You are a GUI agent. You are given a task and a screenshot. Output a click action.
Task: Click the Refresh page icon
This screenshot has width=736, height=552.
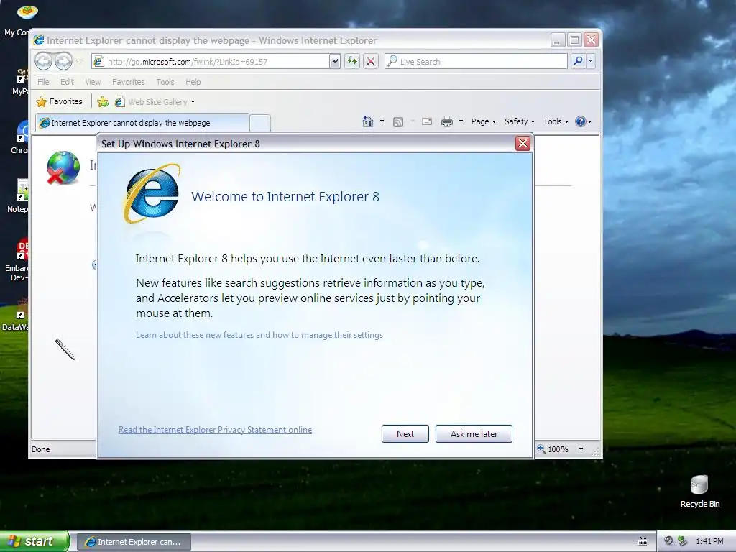tap(352, 61)
